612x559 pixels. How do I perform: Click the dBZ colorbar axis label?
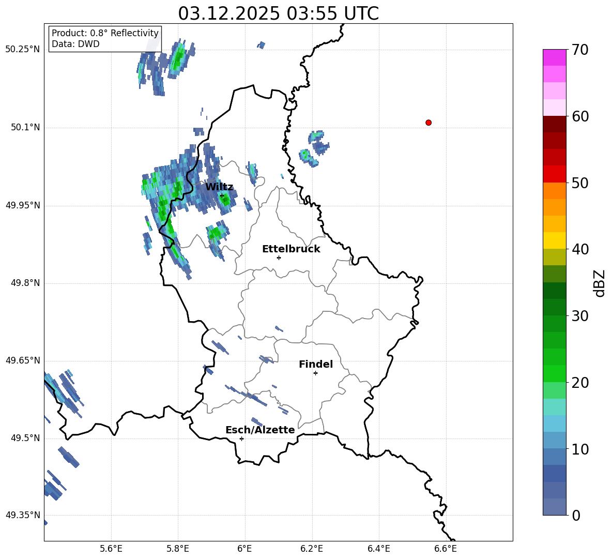(x=600, y=283)
